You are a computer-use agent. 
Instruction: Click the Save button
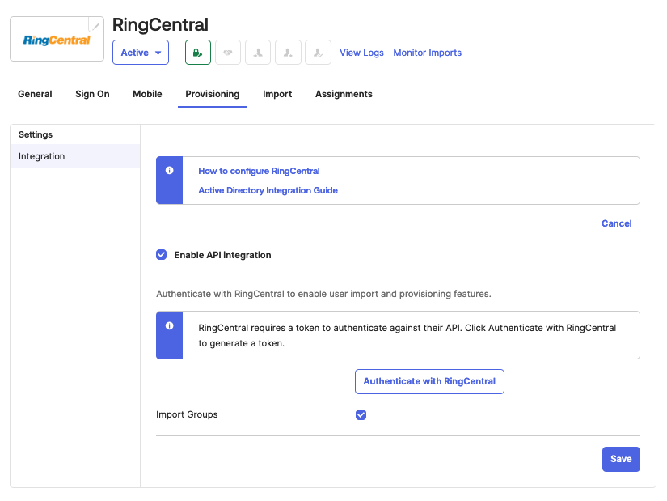[621, 459]
